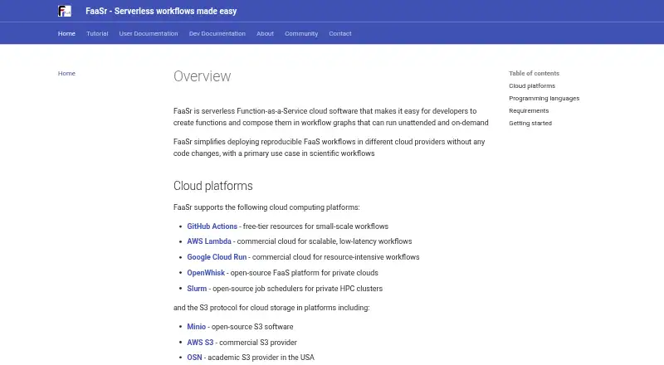Viewport: 664px width, 365px height.
Task: Click the FaaSr logo icon
Action: tap(65, 11)
